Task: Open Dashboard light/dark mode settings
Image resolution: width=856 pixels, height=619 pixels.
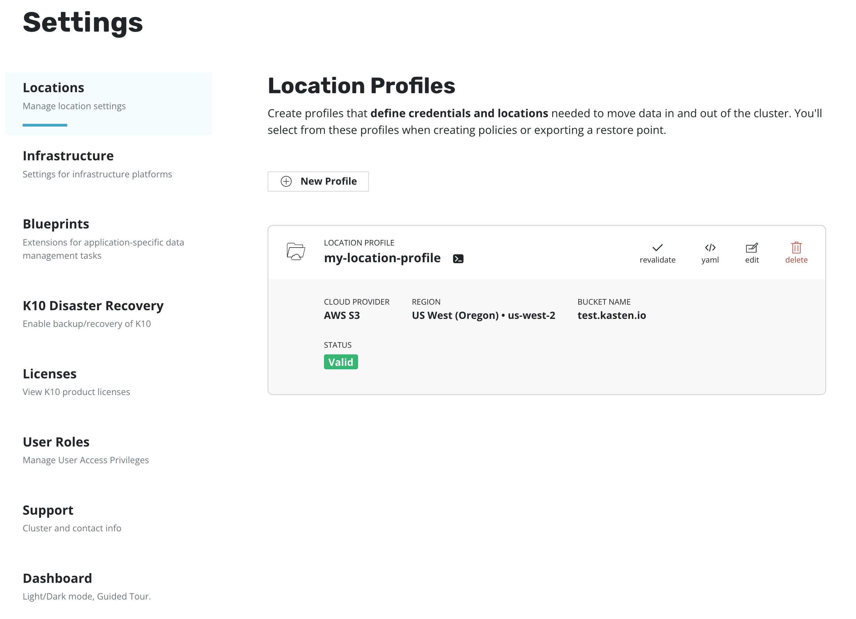Action: 57,578
